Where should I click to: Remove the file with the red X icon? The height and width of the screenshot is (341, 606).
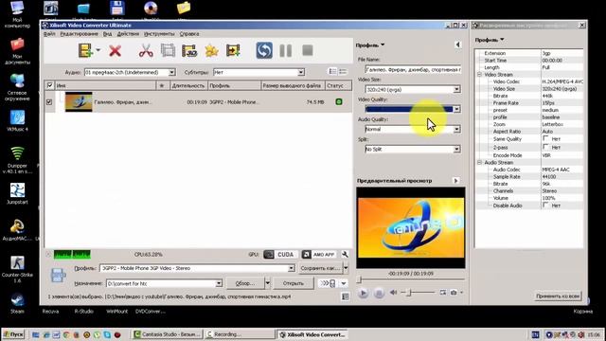(x=115, y=50)
